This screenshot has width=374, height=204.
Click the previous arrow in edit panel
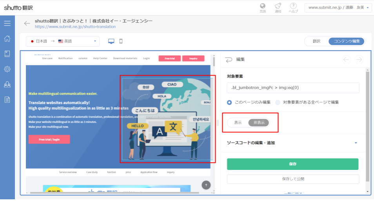pos(346,60)
